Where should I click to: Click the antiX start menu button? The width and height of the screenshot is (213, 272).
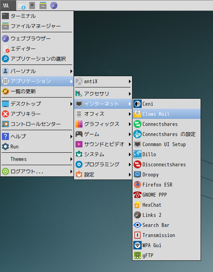(x=8, y=5)
